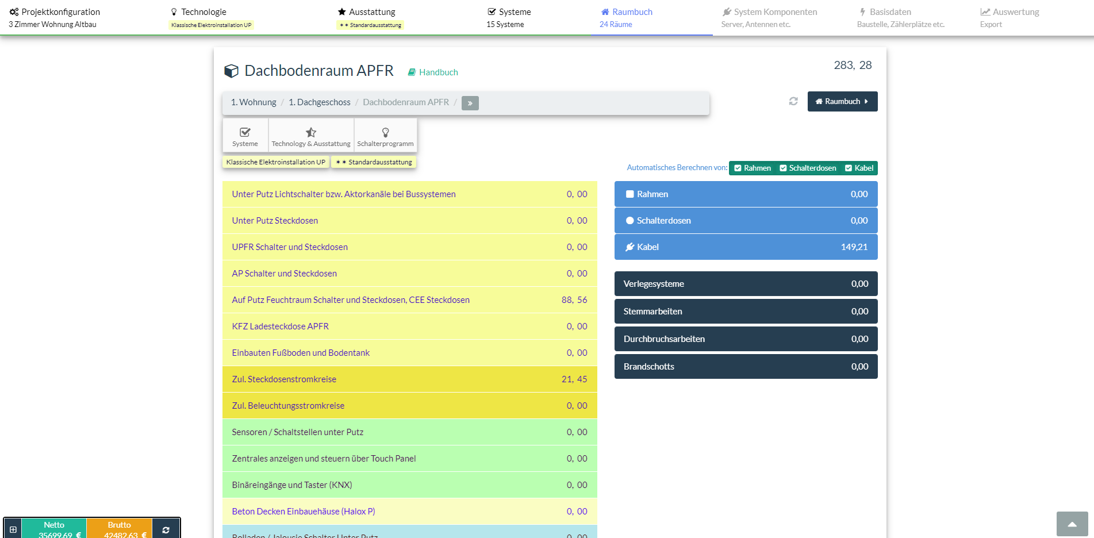Screen dimensions: 1094x538
Task: Expand the breadcrumb double-chevron button
Action: pyautogui.click(x=470, y=103)
